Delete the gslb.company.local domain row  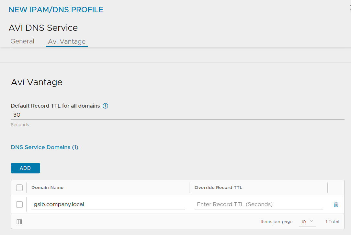point(336,204)
